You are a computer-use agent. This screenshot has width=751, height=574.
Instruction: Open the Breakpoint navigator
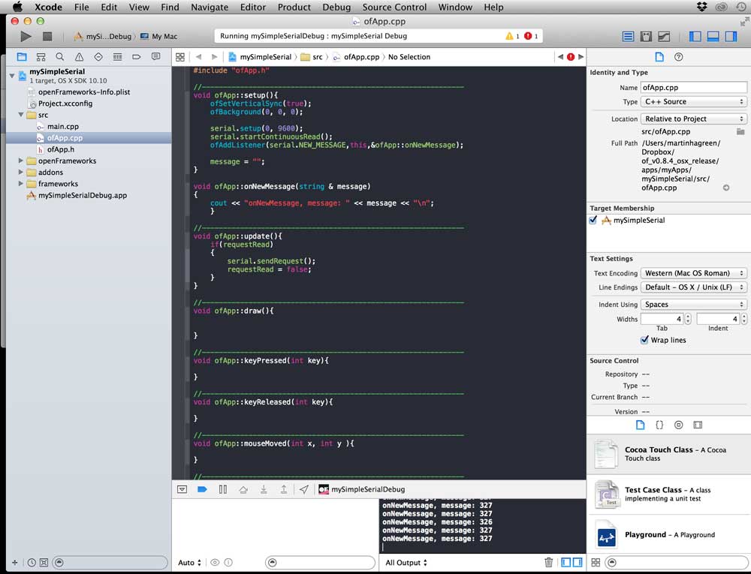[x=137, y=57]
